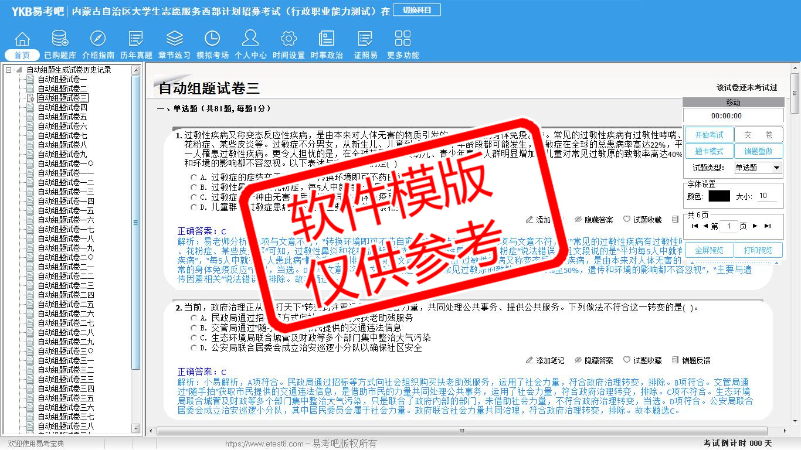Click the pencil icon for question 2's 添加笔记
The height and width of the screenshot is (450, 801).
click(530, 360)
